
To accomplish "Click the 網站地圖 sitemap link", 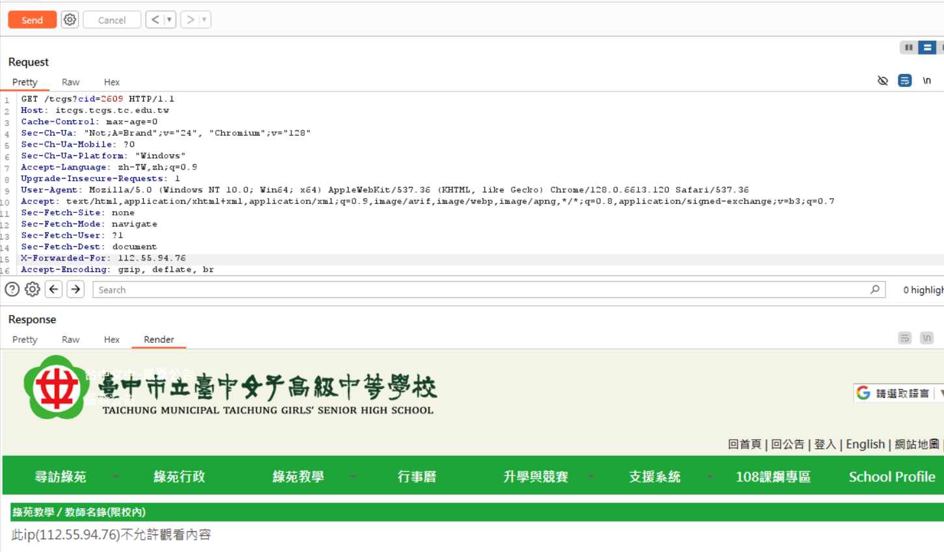I will [917, 444].
